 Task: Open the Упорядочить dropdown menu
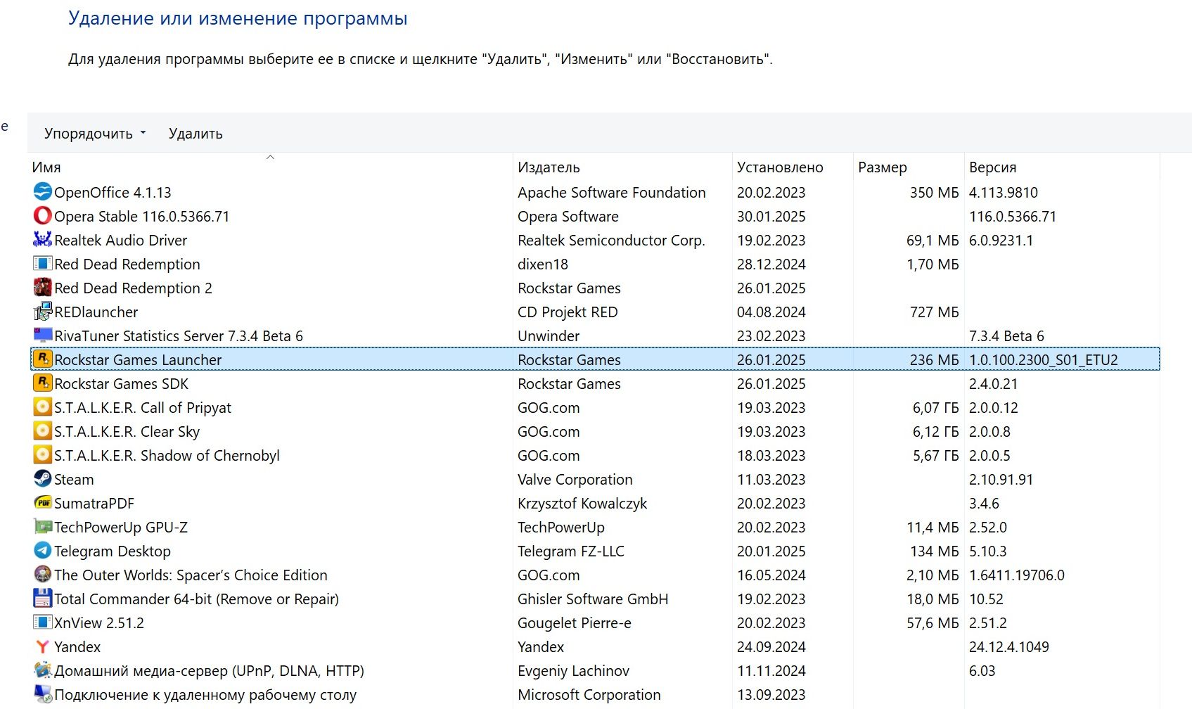pyautogui.click(x=95, y=134)
